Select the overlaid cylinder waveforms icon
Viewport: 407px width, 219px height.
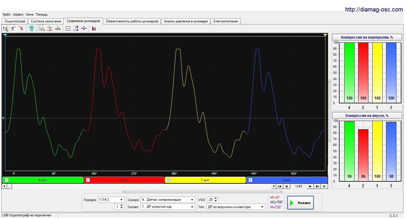point(57,29)
